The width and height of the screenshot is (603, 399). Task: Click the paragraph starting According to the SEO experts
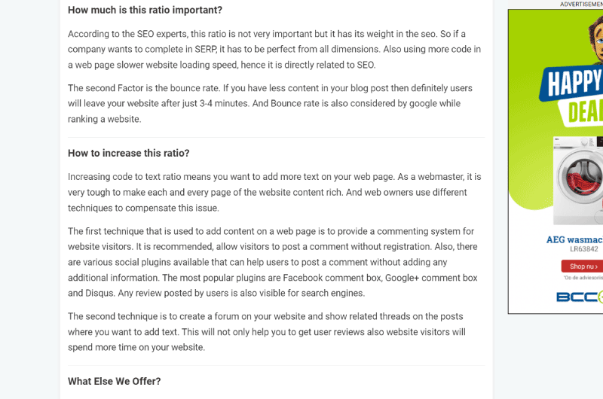[x=274, y=50]
